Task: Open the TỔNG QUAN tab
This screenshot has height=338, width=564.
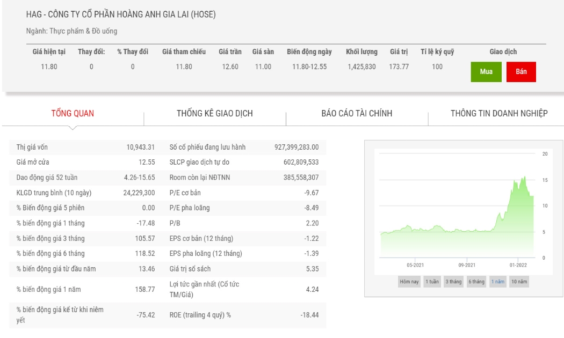Action: point(73,114)
